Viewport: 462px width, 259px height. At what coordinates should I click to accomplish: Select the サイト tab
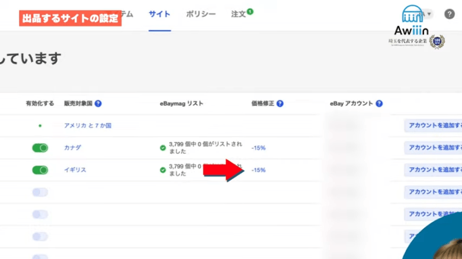(x=159, y=14)
